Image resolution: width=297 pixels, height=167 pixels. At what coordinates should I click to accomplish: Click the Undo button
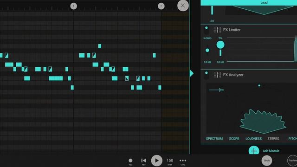(267, 161)
